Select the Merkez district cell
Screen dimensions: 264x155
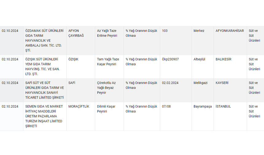199,31
